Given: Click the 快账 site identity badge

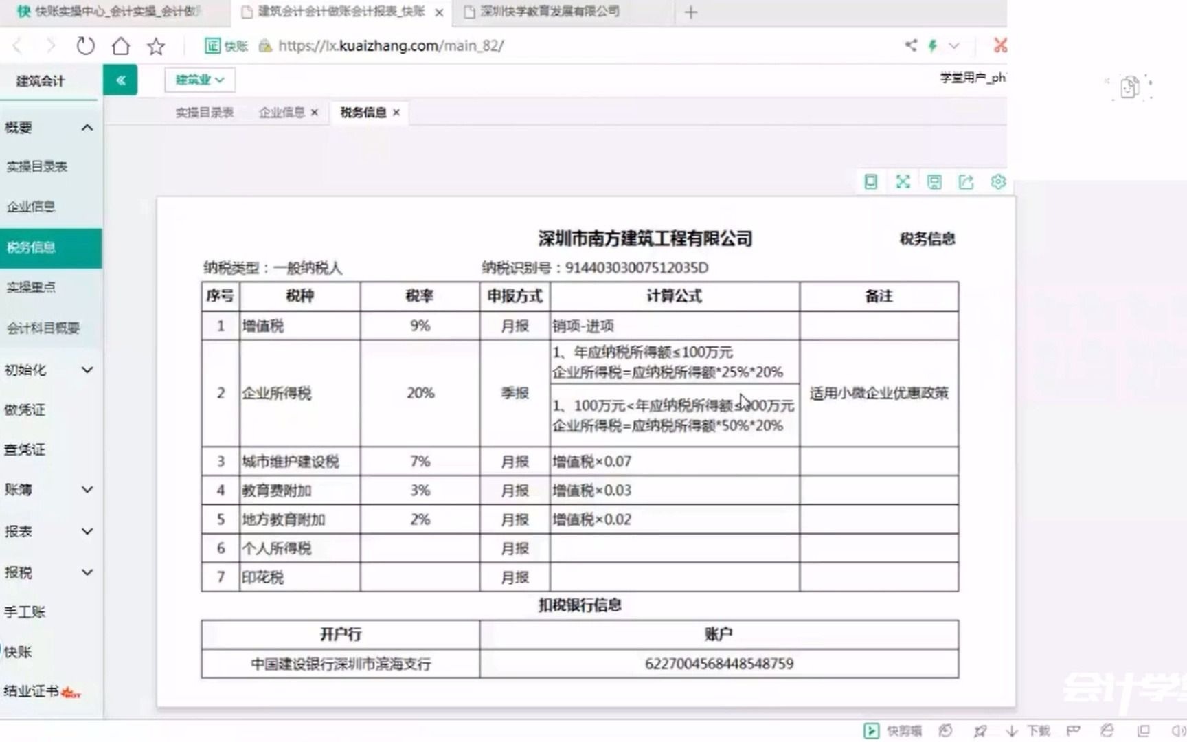Looking at the screenshot, I should tap(227, 45).
